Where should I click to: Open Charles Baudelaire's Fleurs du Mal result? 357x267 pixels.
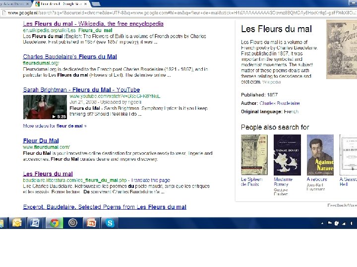(x=70, y=56)
